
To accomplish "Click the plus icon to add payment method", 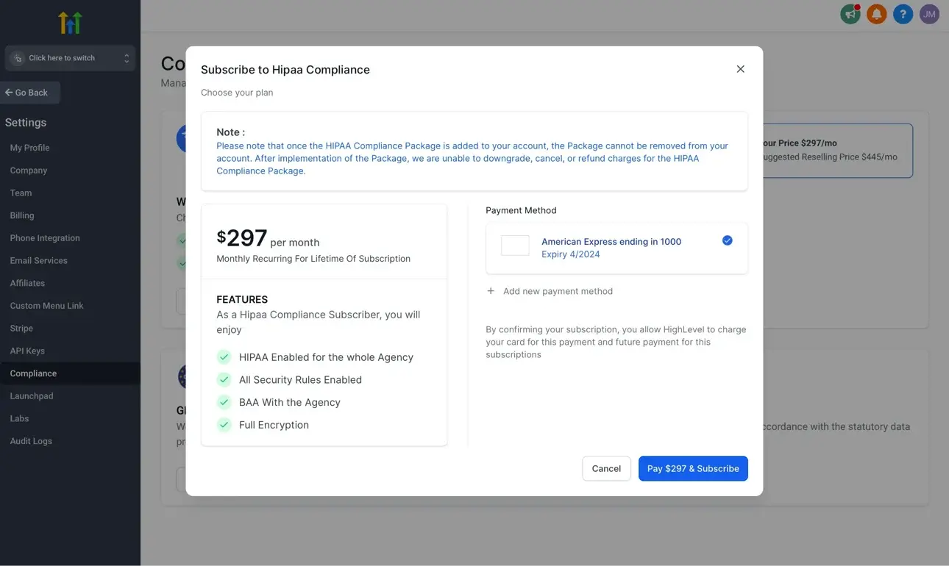I will click(491, 291).
